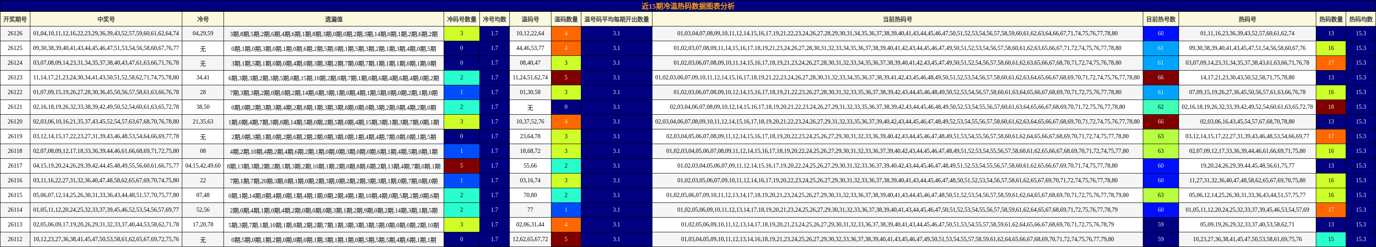The width and height of the screenshot is (1376, 247).
Task: Click warm numbers cell 10,37,52,76
Action: (x=530, y=122)
